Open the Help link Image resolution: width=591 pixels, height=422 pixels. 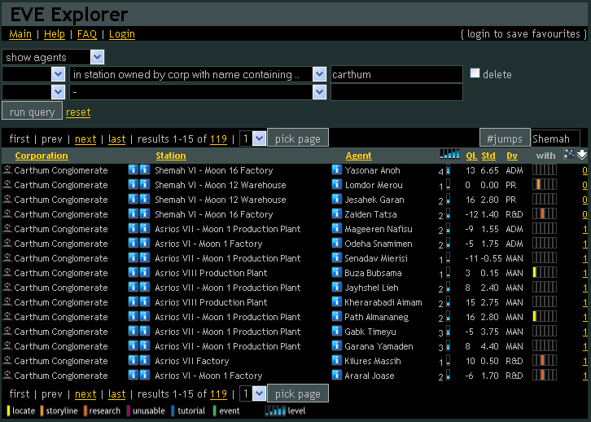pyautogui.click(x=55, y=34)
